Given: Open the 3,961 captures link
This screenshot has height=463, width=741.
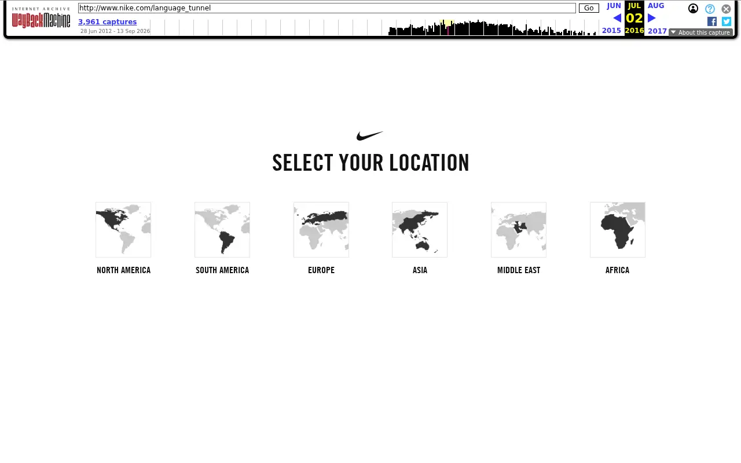Looking at the screenshot, I should [108, 22].
